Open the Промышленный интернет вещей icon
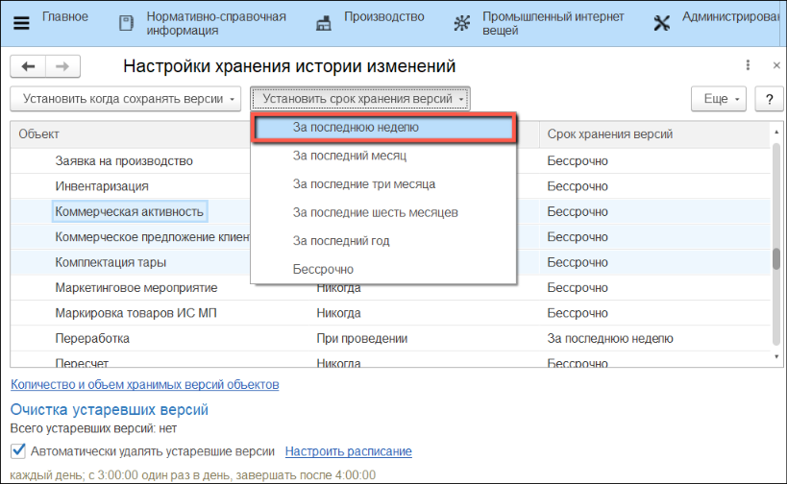This screenshot has width=787, height=484. point(462,23)
